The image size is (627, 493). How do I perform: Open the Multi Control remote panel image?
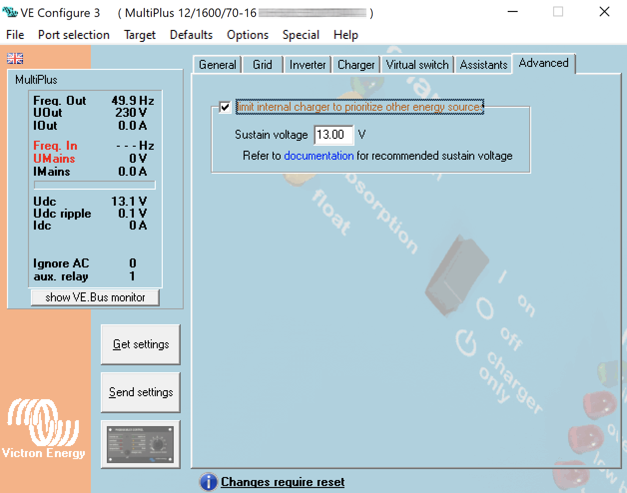point(140,444)
